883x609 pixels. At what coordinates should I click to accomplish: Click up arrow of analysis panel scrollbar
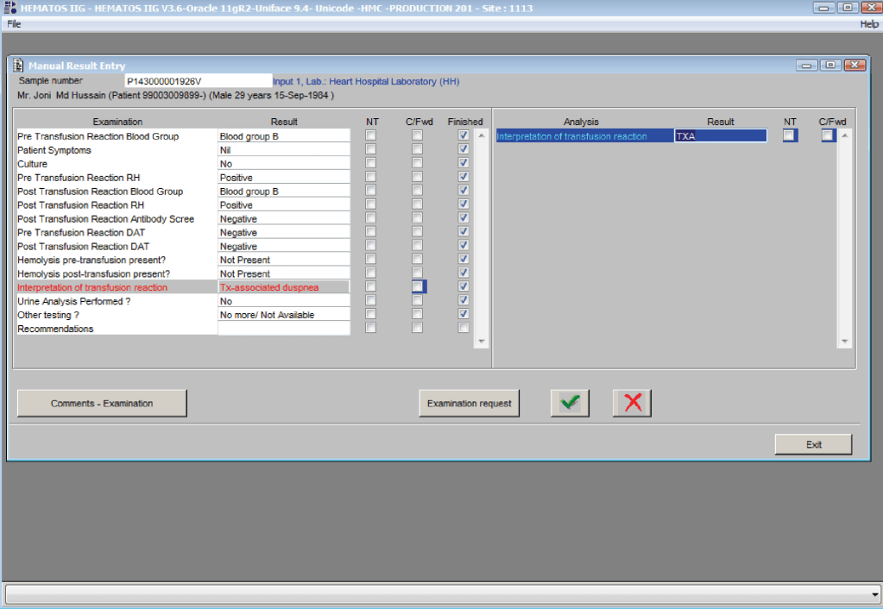pos(845,136)
